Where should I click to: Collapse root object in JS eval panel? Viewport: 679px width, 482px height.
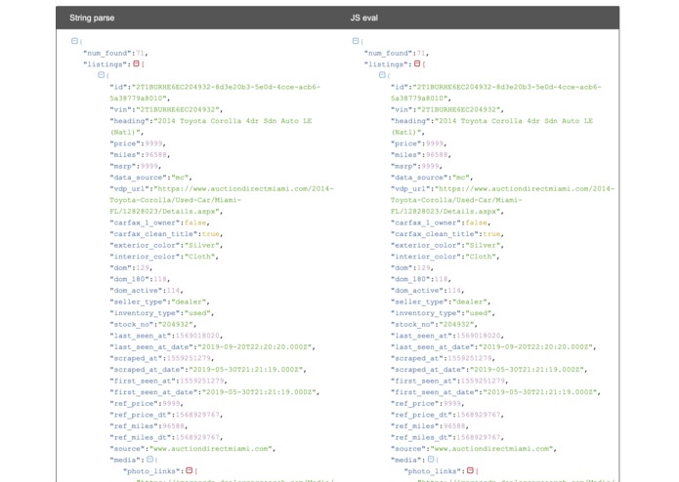[356, 41]
